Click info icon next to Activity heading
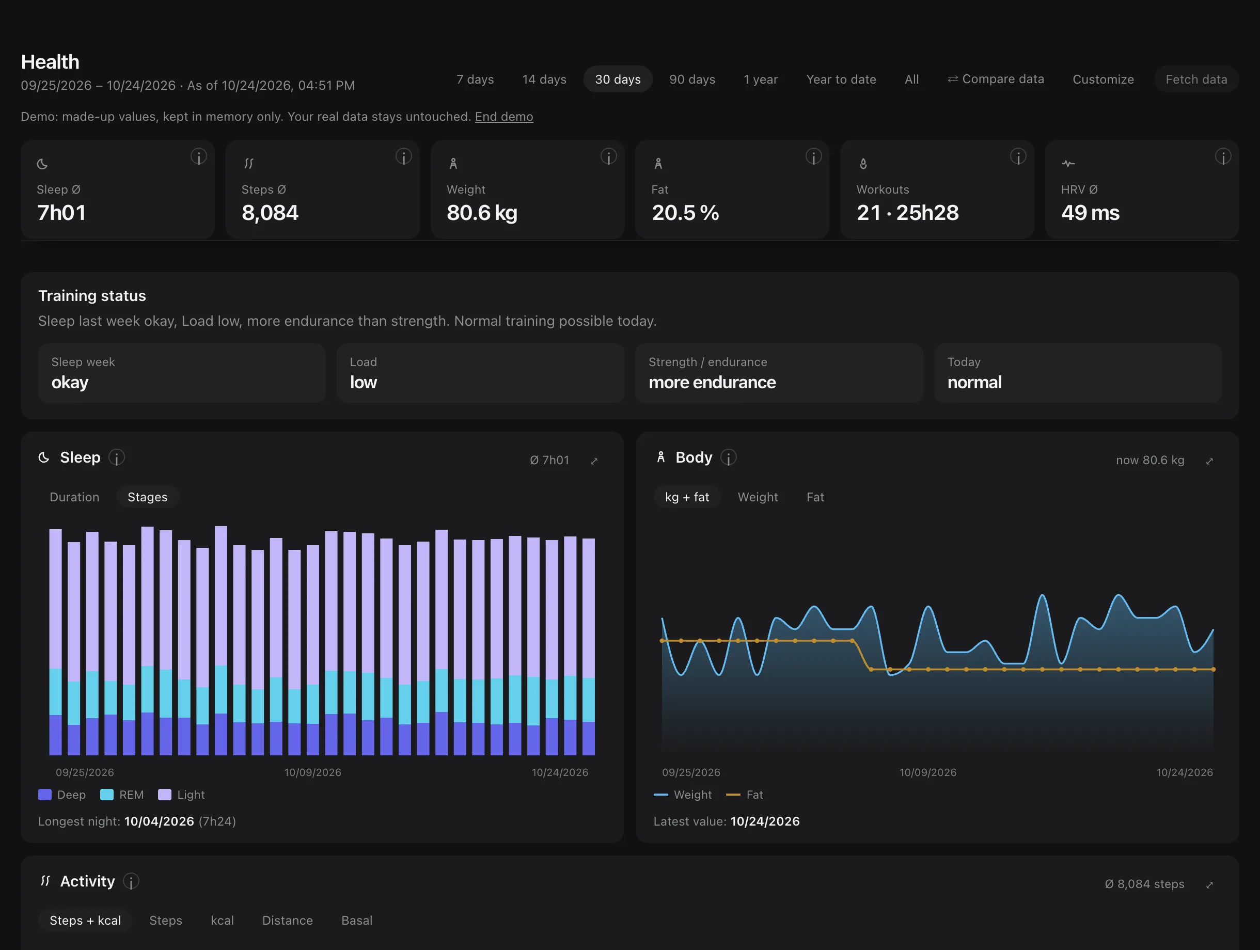 131,881
